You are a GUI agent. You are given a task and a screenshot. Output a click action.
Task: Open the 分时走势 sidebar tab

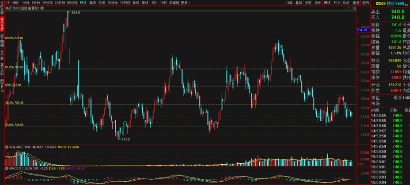[x=2, y=8]
